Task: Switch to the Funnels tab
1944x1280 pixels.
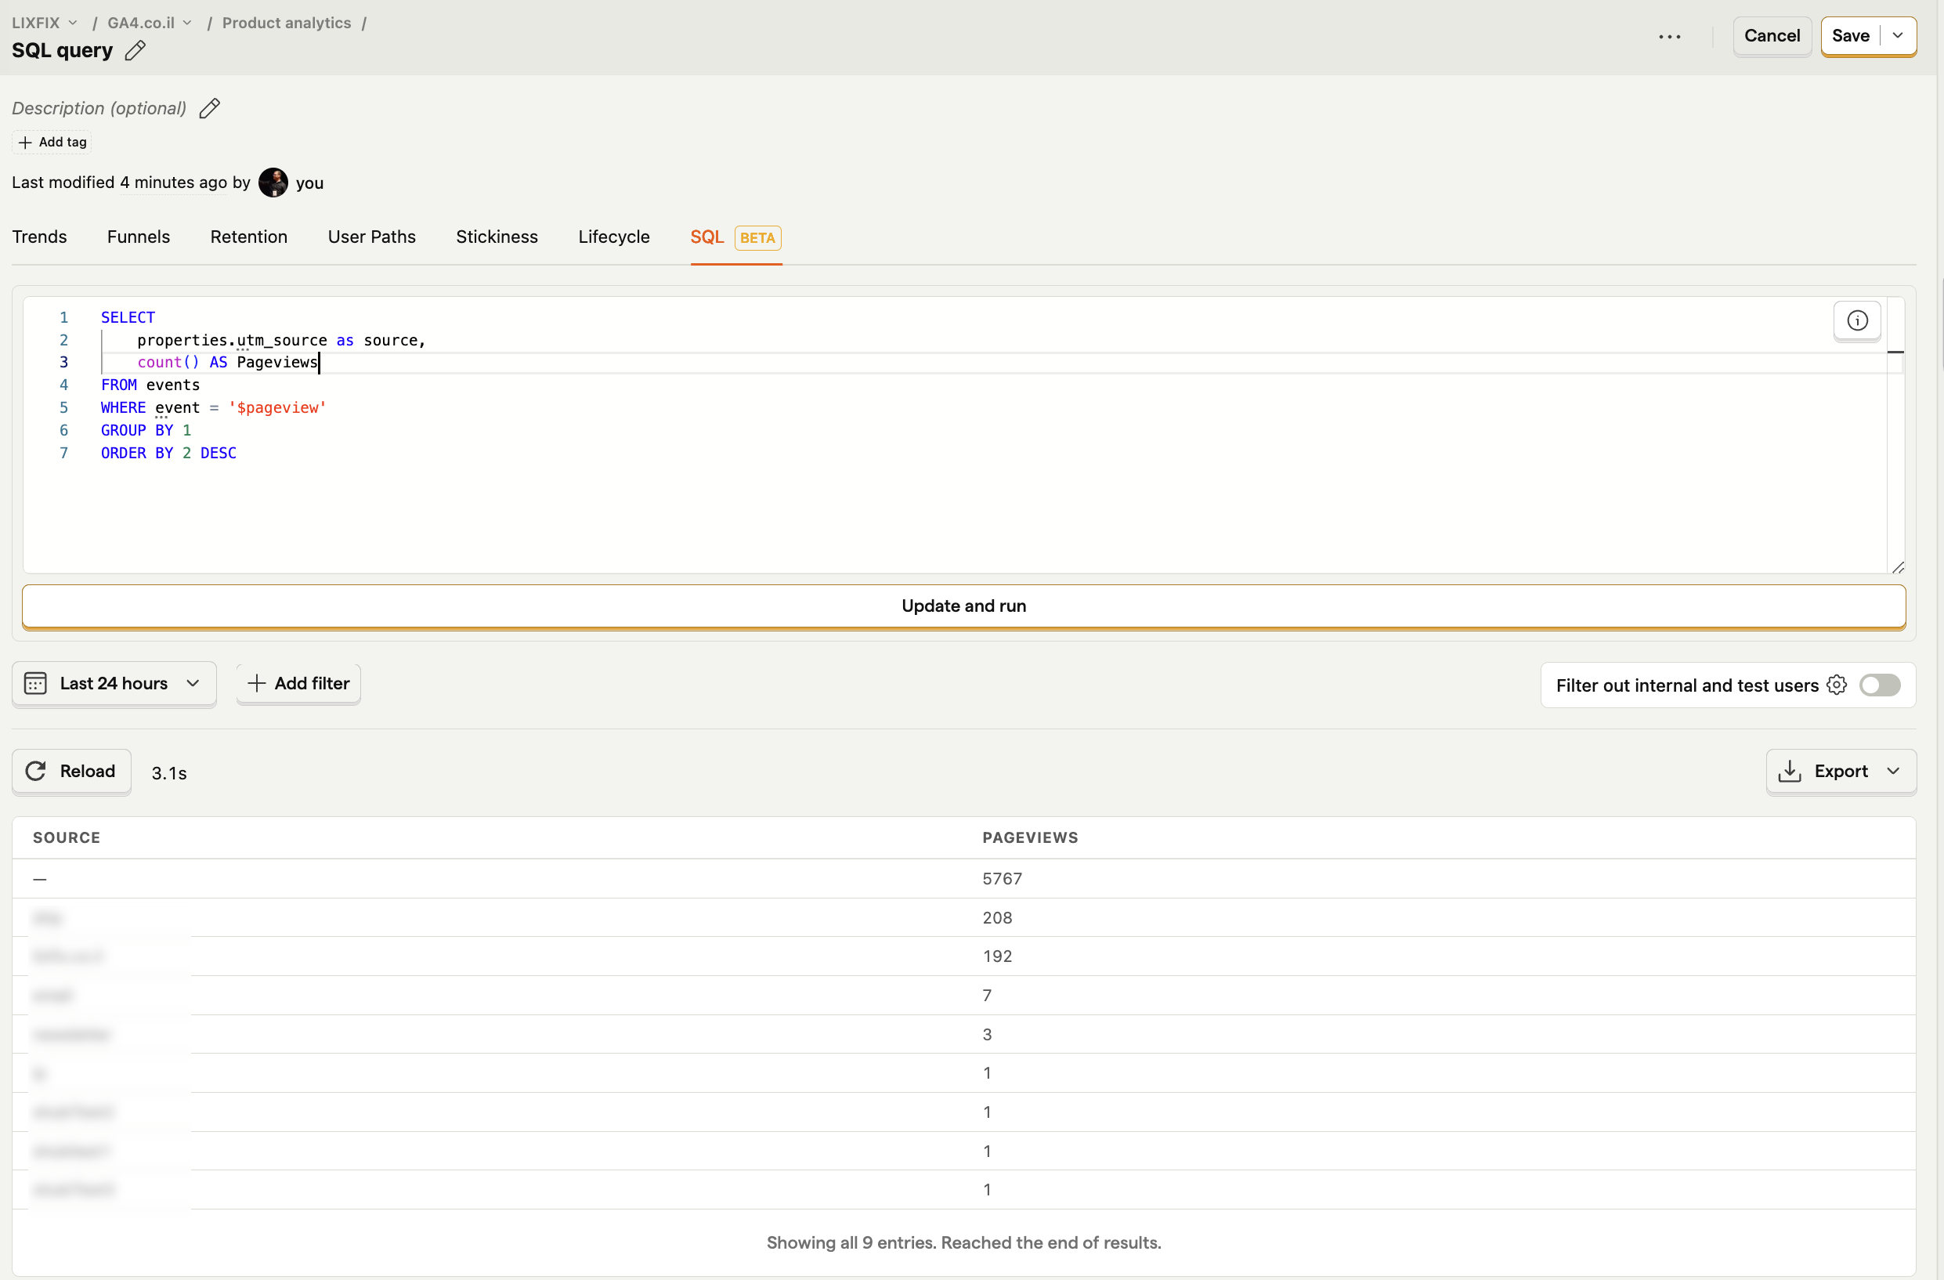Action: click(x=138, y=237)
